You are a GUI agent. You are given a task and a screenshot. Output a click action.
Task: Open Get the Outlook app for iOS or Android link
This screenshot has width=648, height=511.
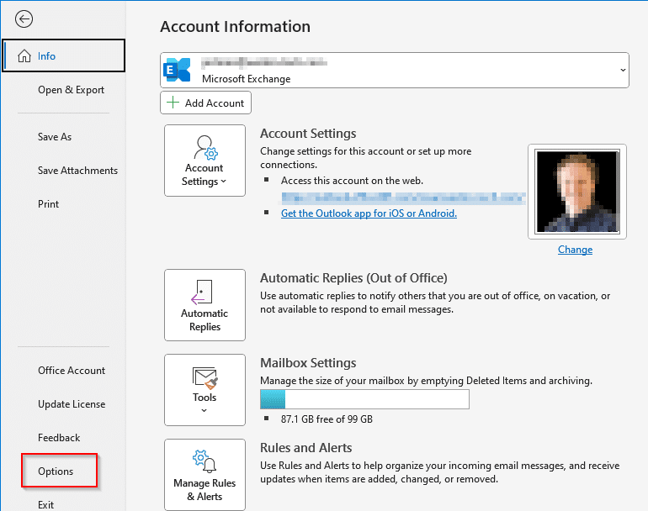click(x=369, y=213)
